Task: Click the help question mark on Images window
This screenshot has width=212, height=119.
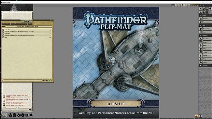Action: [51, 20]
